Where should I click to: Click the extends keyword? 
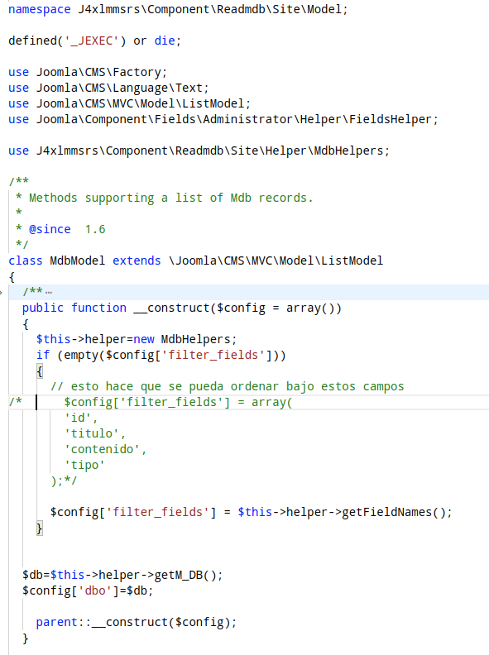pyautogui.click(x=137, y=261)
